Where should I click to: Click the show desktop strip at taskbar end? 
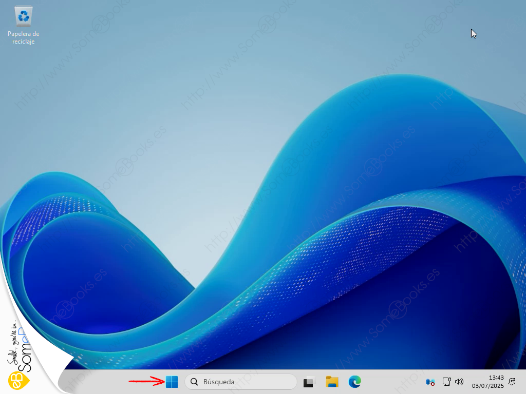coord(524,382)
